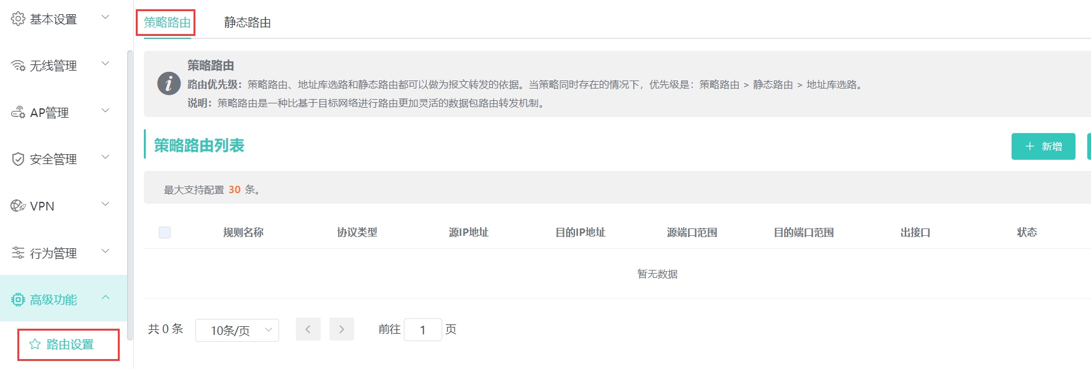Click the VPN globe icon
The image size is (1091, 369).
coord(18,206)
